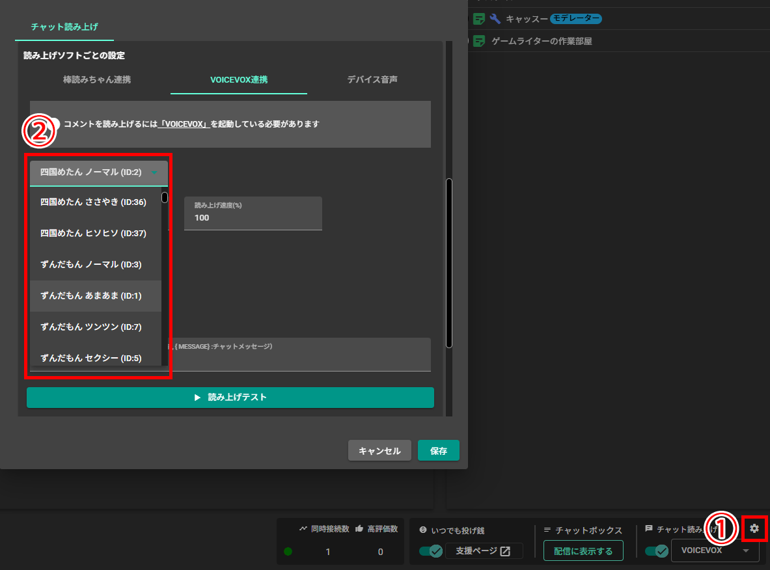Click the 読み上げソフトごとの設定 heading
The height and width of the screenshot is (570, 770).
(x=74, y=55)
